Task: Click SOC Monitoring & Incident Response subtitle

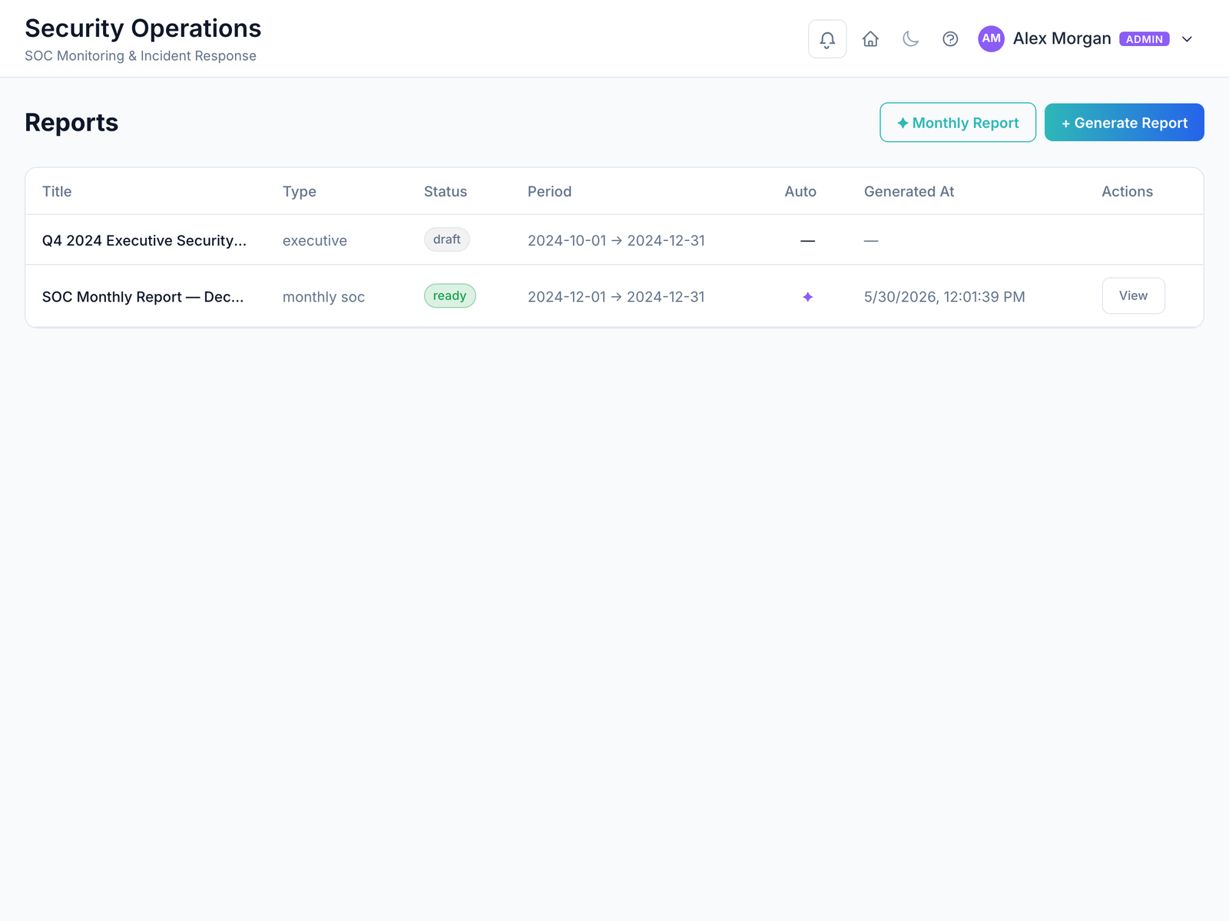Action: coord(141,56)
